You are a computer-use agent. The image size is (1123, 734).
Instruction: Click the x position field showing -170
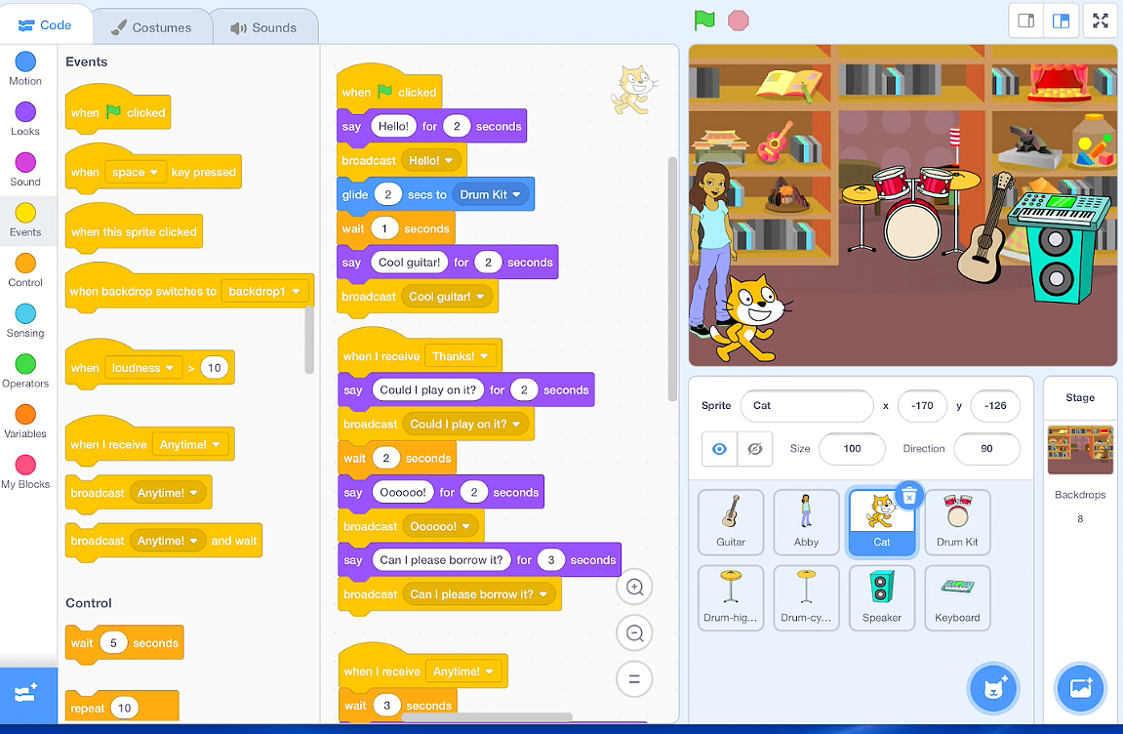tap(922, 406)
